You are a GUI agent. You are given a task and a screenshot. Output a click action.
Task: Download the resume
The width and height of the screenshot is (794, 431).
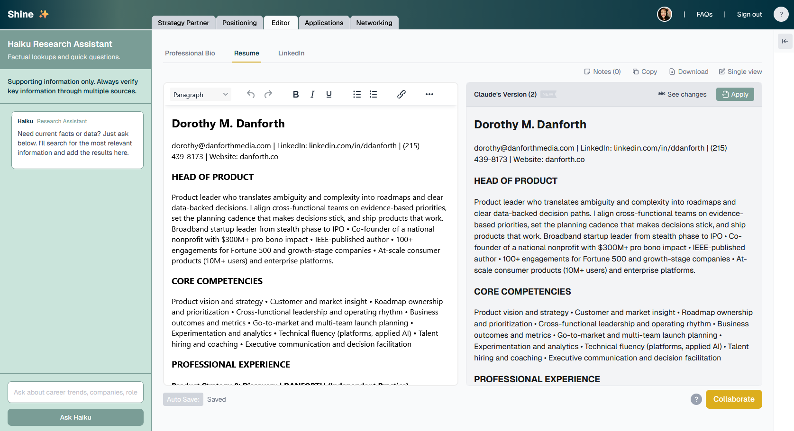tap(688, 71)
